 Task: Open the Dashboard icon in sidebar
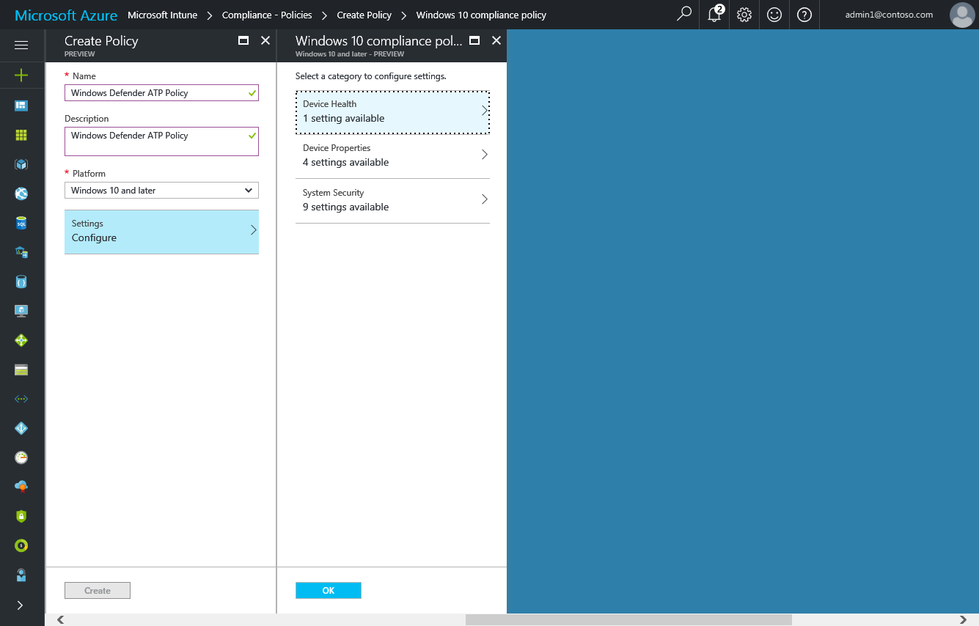click(21, 106)
